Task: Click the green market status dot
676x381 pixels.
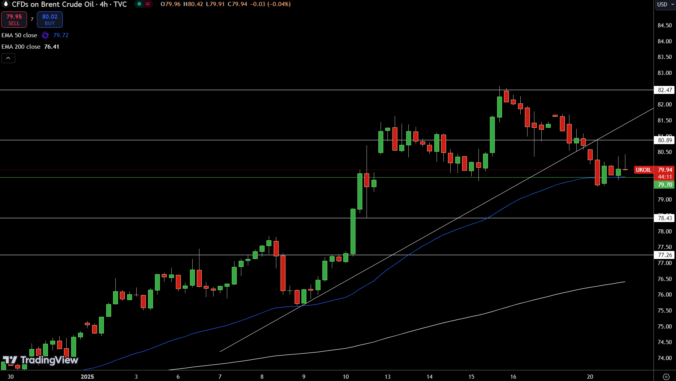Action: click(139, 4)
